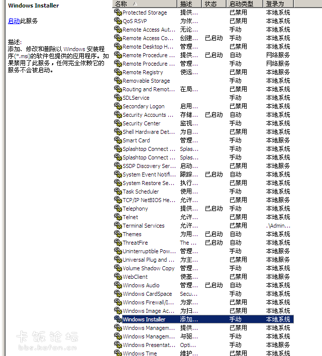Sort by the 状态 column header
This screenshot has height=356, width=322.
tap(214, 4)
